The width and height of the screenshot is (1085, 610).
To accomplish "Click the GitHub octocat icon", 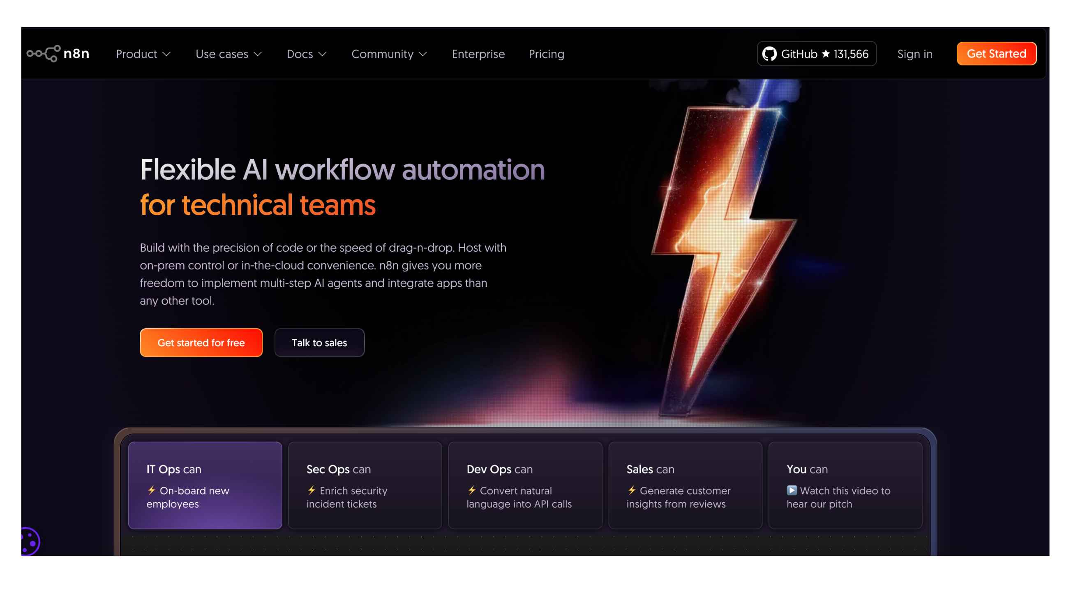I will [769, 54].
